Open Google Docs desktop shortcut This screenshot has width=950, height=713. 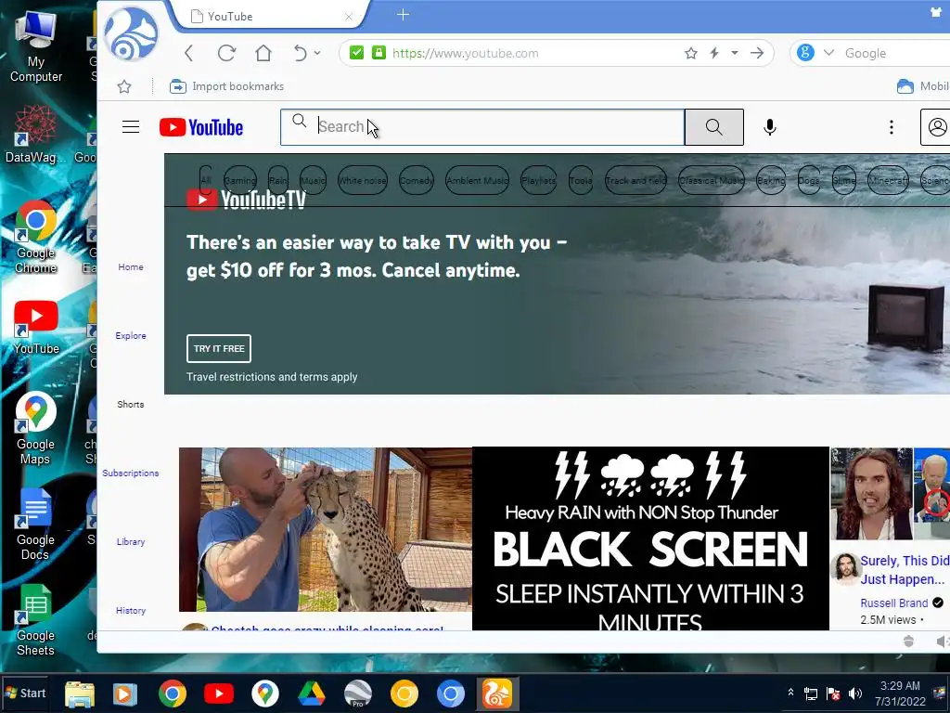click(35, 524)
